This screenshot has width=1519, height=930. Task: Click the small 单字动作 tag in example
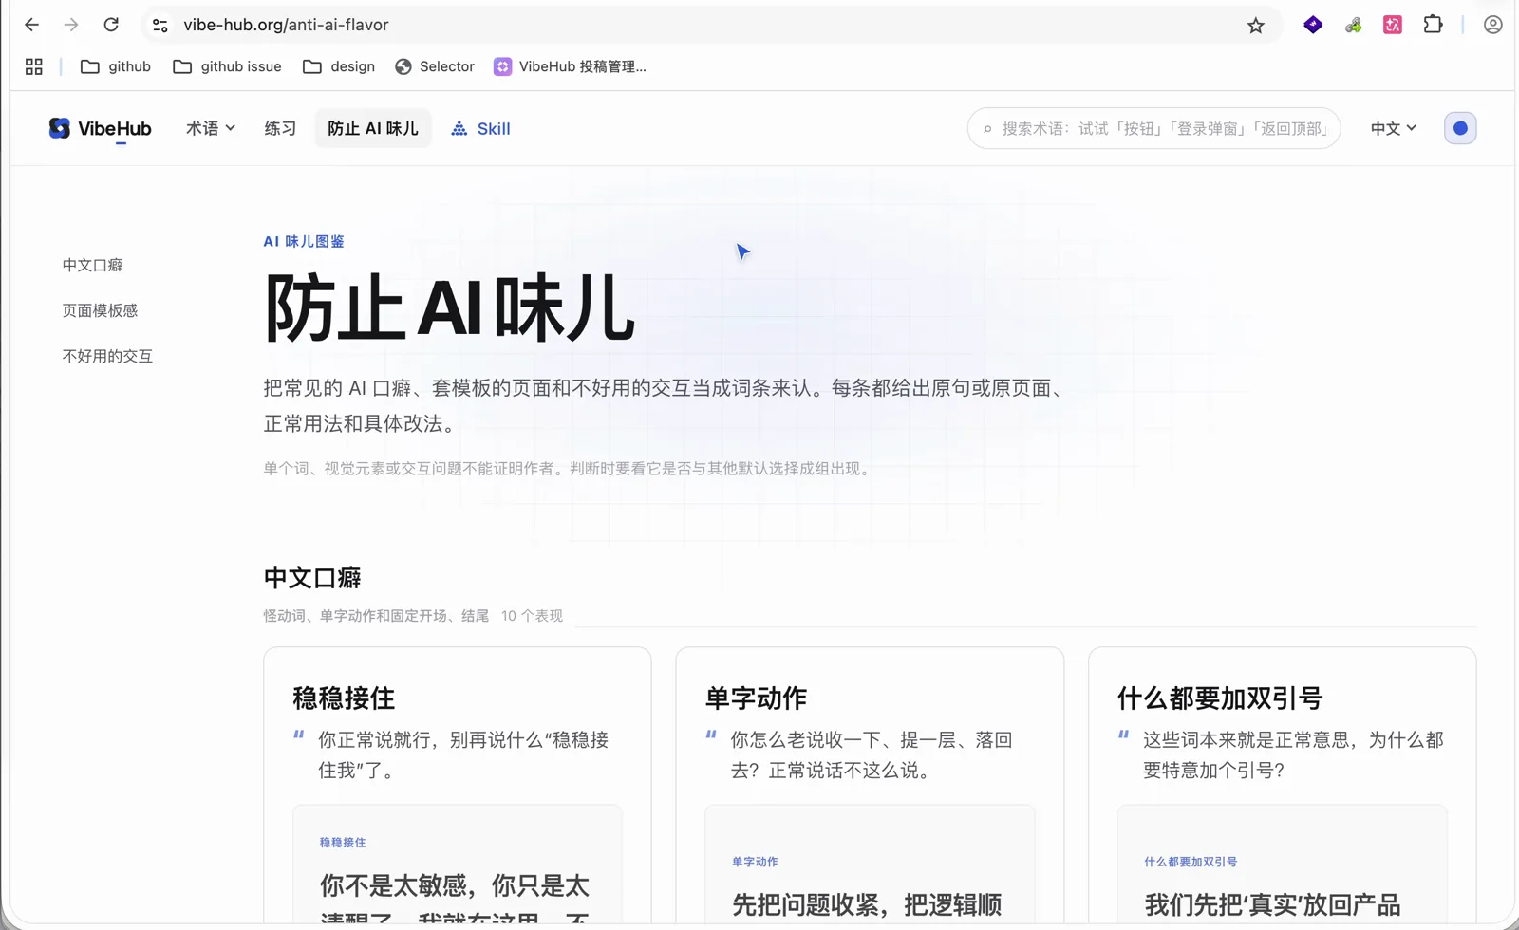click(755, 862)
